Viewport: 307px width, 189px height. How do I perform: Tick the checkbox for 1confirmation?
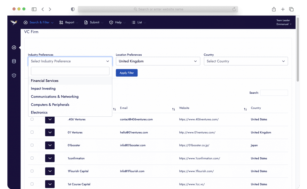point(32,158)
